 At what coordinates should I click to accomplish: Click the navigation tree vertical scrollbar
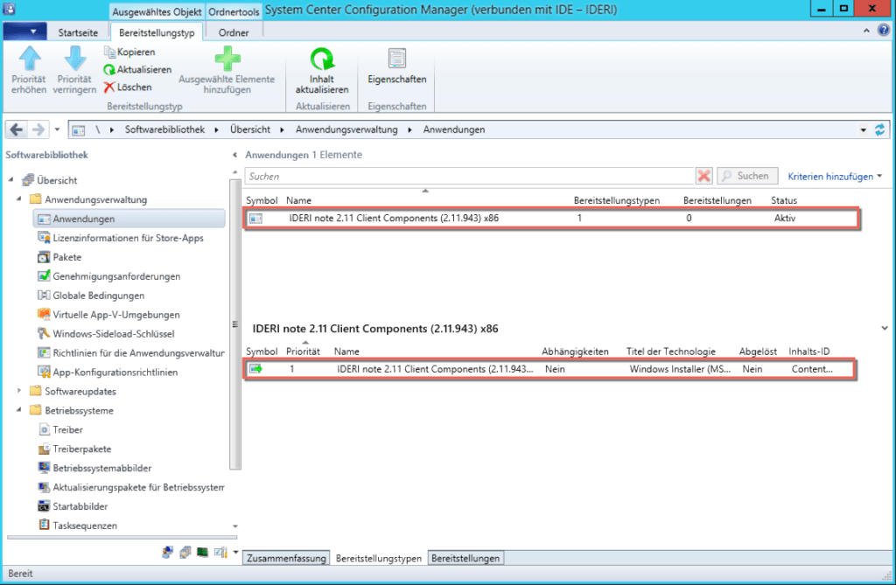coord(234,324)
